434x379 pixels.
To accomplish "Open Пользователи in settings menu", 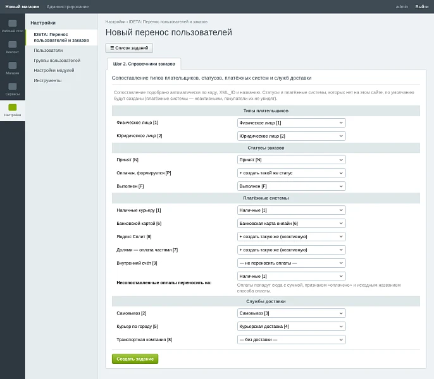I will click(48, 51).
